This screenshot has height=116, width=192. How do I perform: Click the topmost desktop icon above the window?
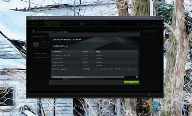click(129, 6)
